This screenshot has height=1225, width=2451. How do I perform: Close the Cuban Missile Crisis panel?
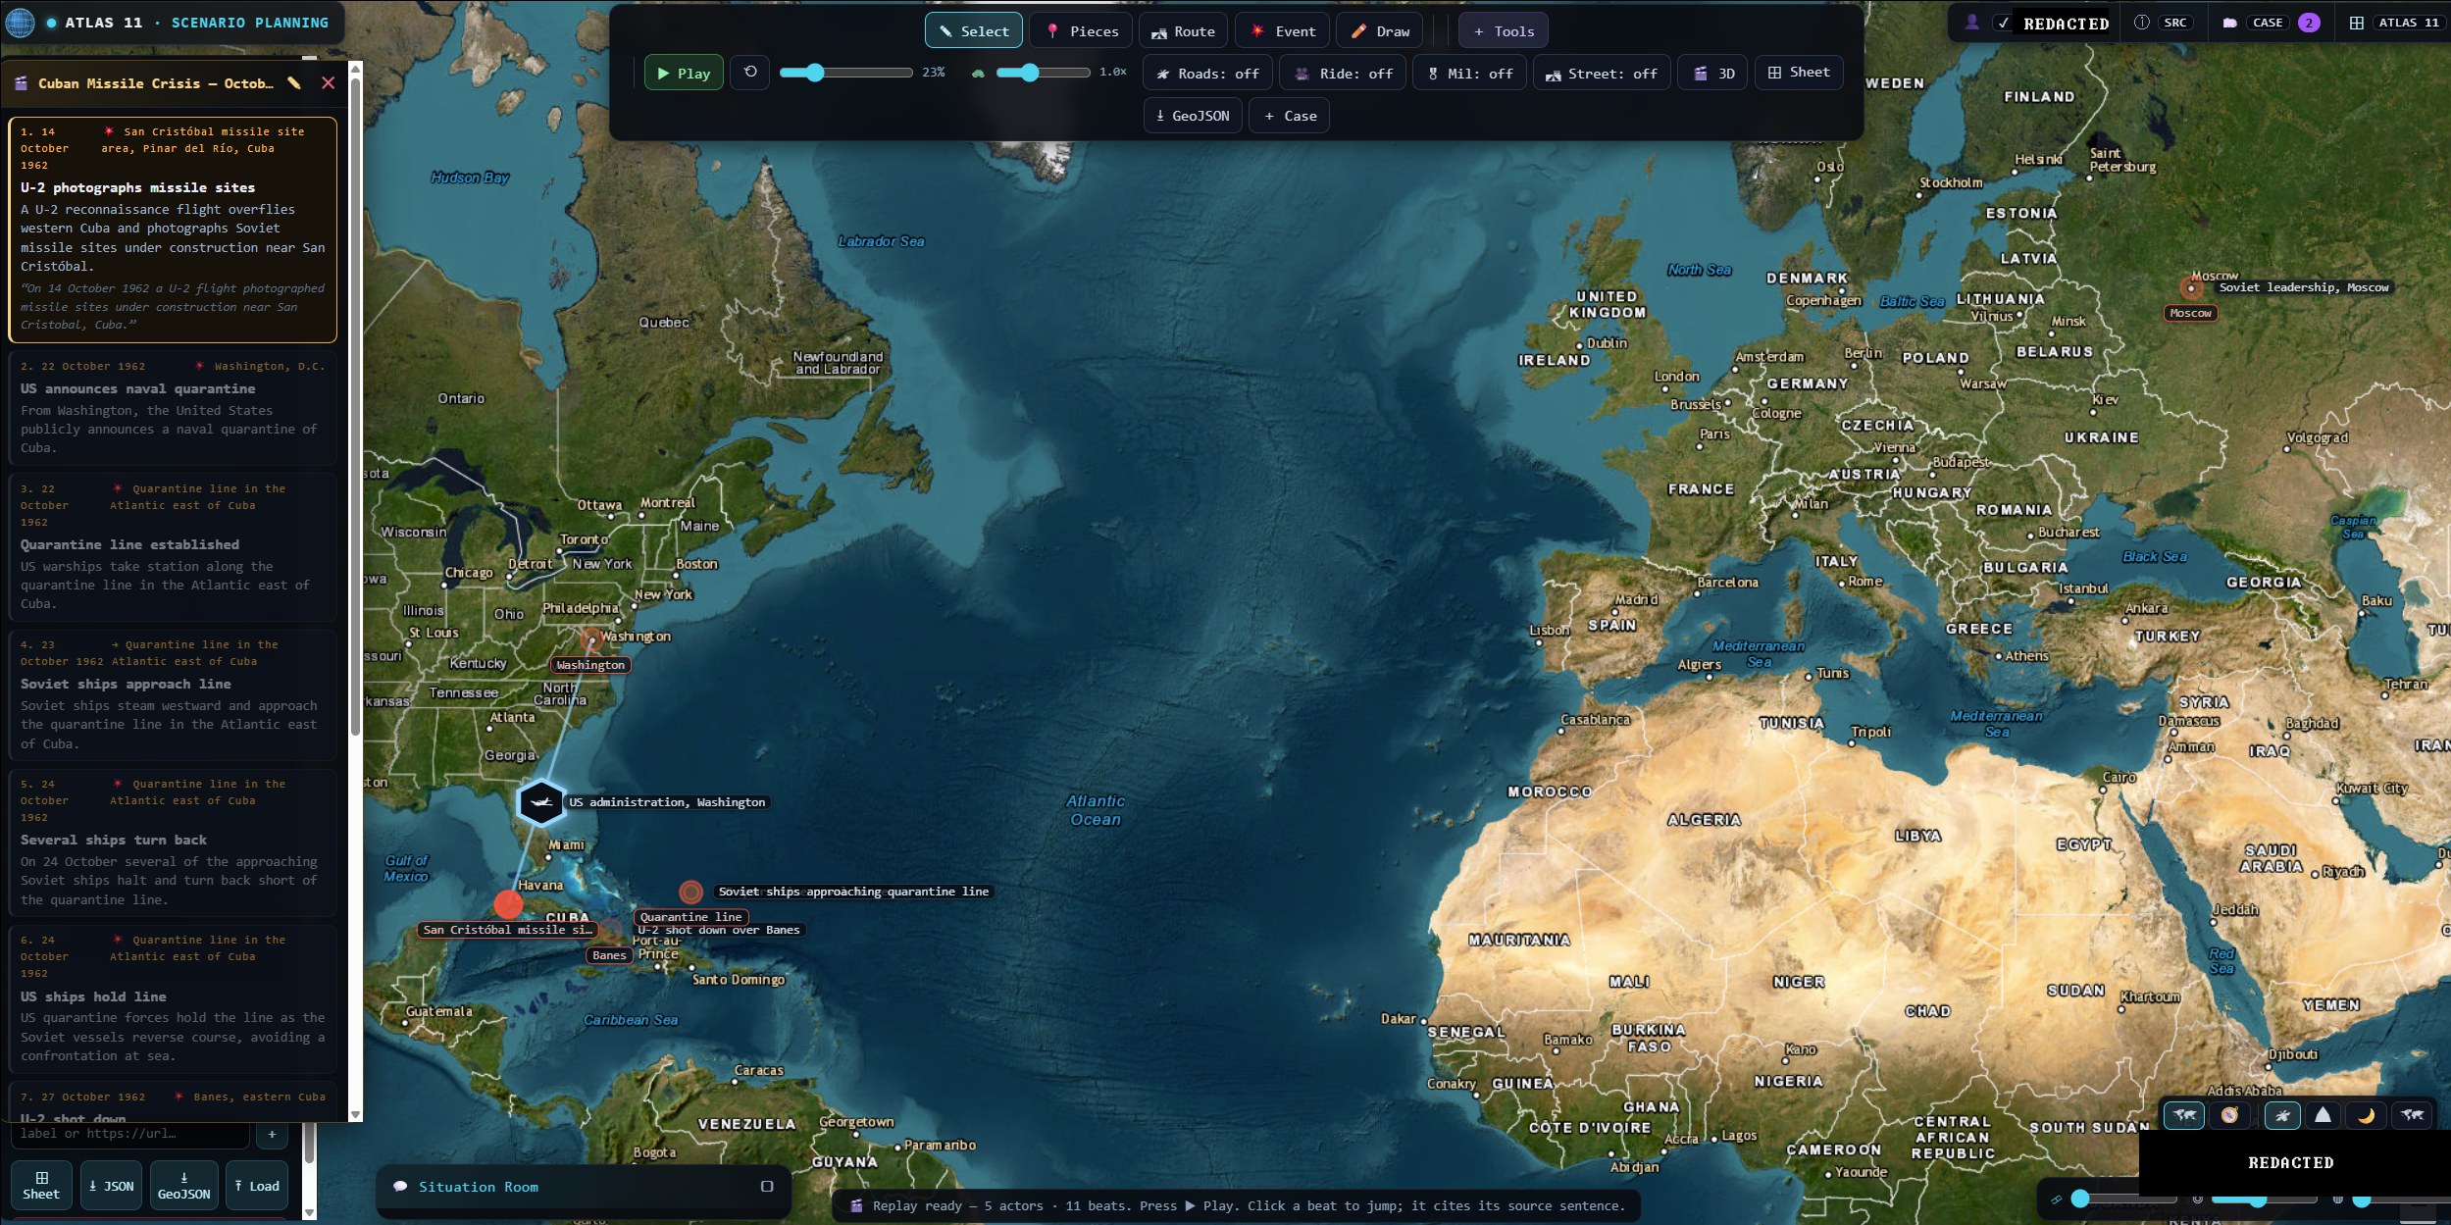(x=329, y=83)
